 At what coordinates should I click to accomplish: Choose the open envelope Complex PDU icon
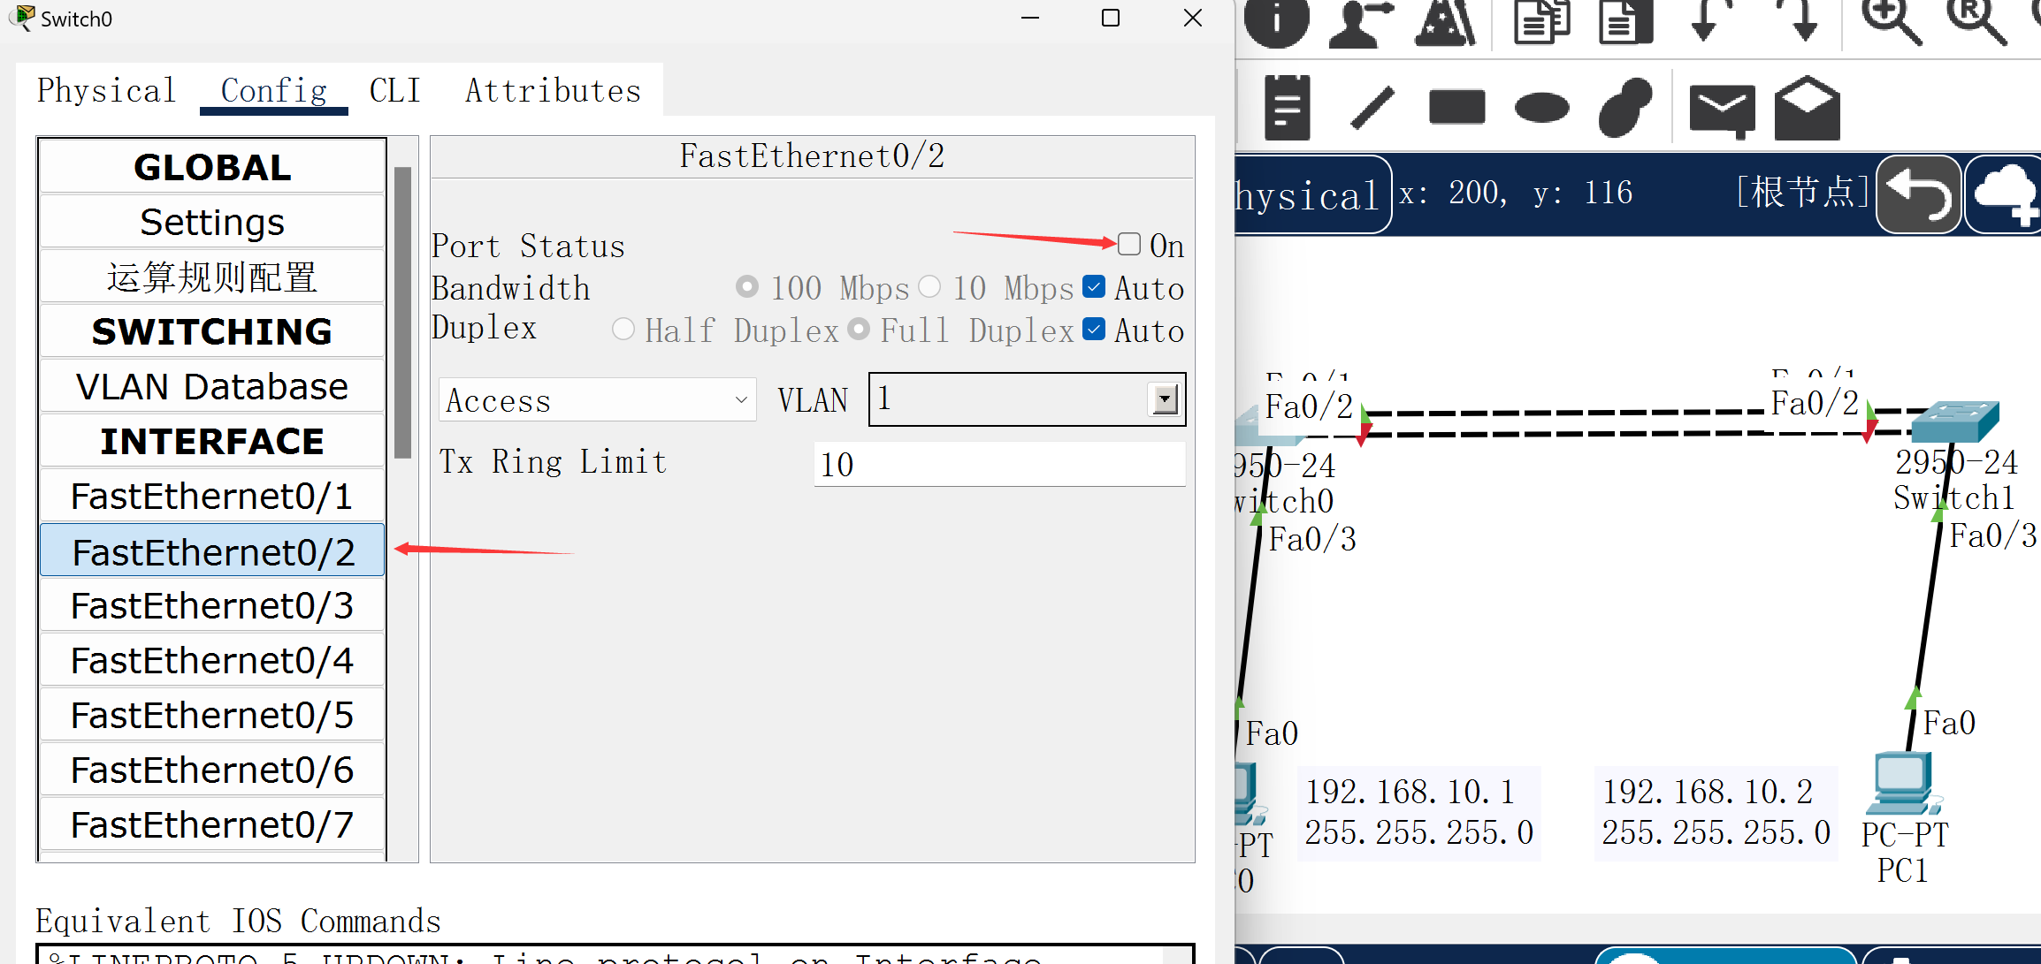click(x=1807, y=108)
